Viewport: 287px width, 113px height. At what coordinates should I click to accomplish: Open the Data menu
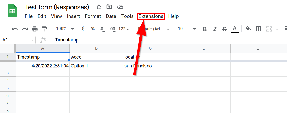coord(111,16)
